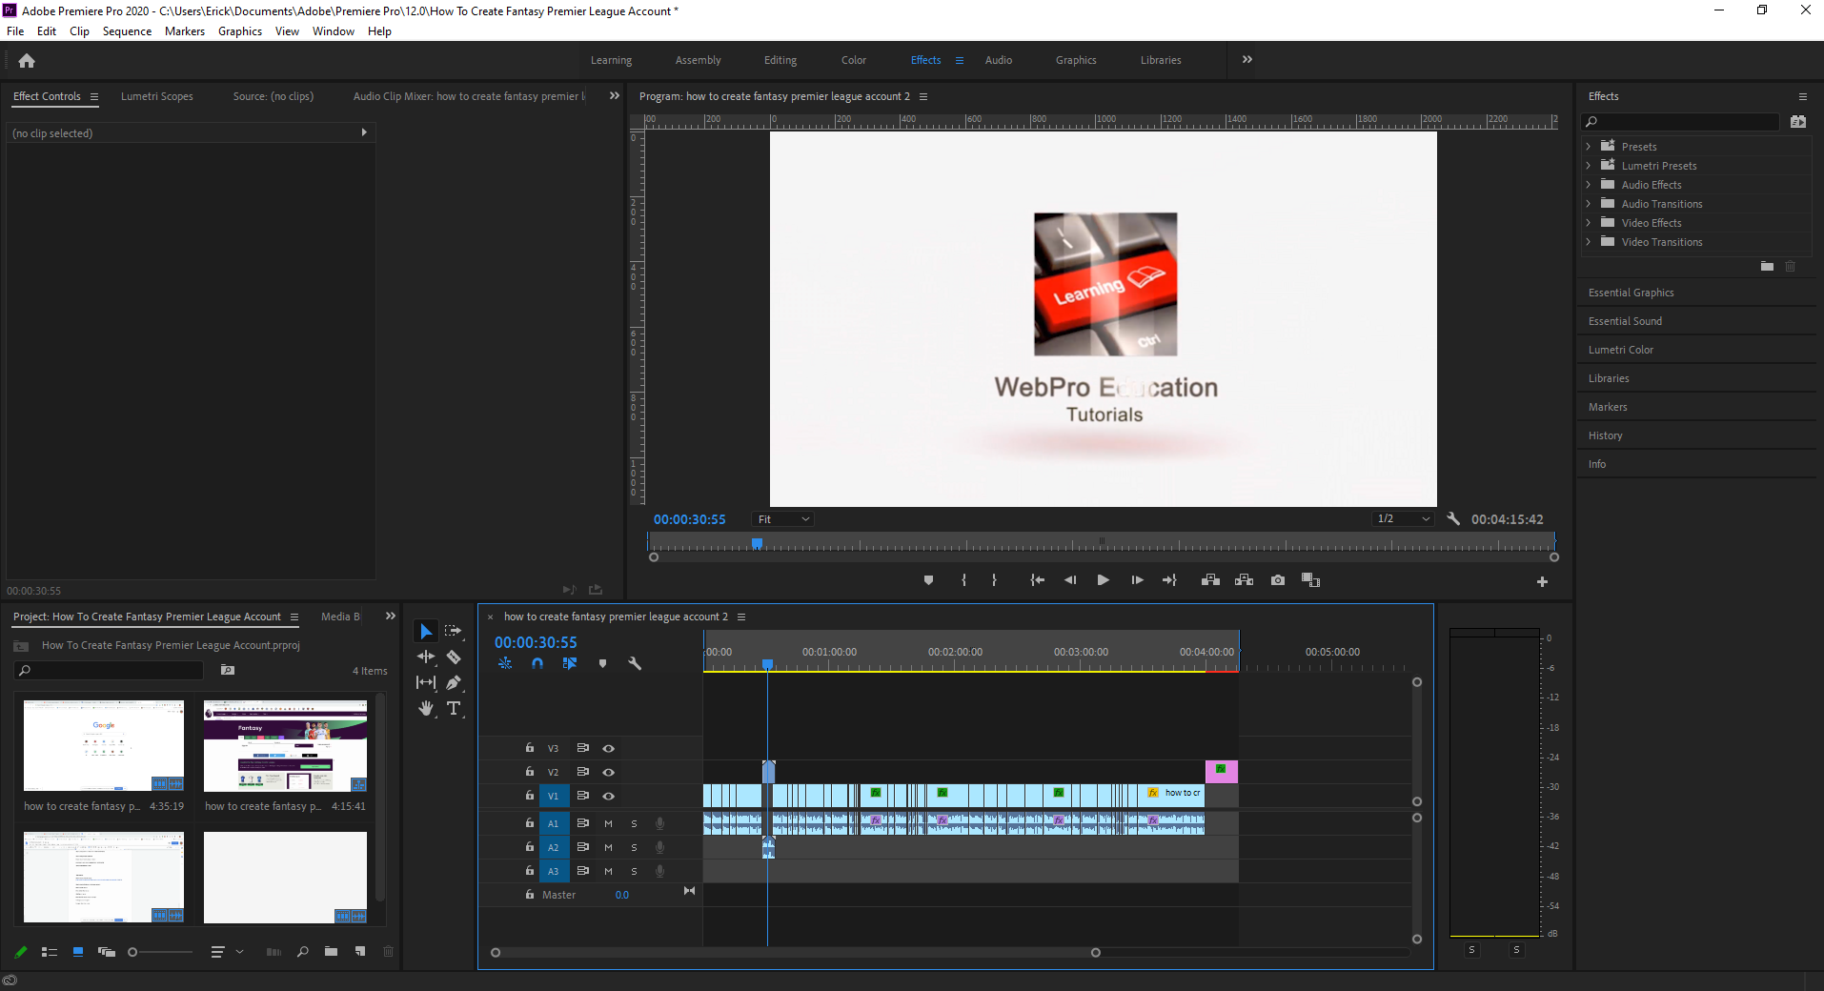Step back one frame
The image size is (1824, 991).
point(1070,580)
